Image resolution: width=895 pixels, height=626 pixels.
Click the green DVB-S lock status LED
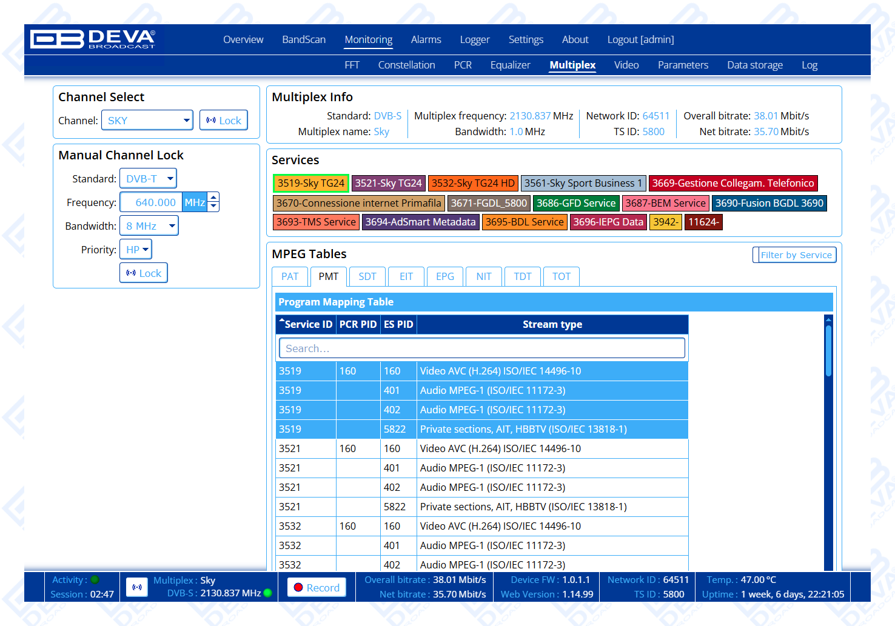(x=267, y=593)
